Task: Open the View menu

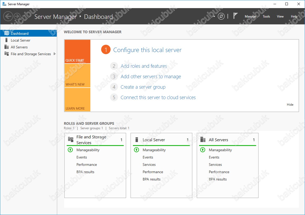Action: (x=280, y=16)
